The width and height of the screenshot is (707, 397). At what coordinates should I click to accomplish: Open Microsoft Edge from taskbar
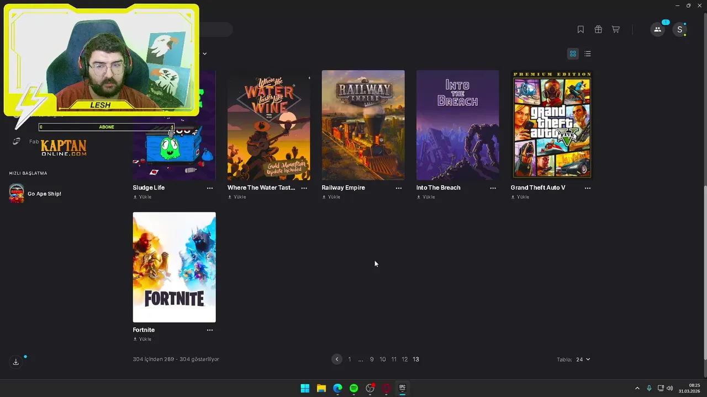337,388
